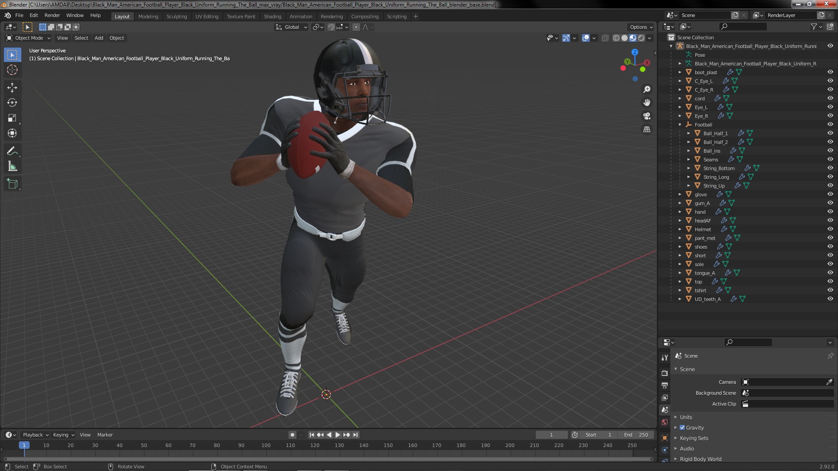Image resolution: width=838 pixels, height=471 pixels.
Task: Open the Object properties tab
Action: 665,437
